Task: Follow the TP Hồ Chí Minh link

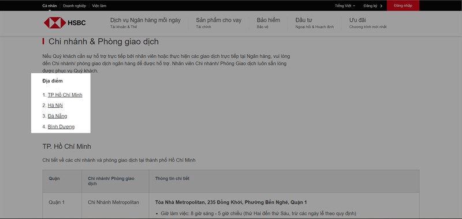Action: pyautogui.click(x=65, y=95)
